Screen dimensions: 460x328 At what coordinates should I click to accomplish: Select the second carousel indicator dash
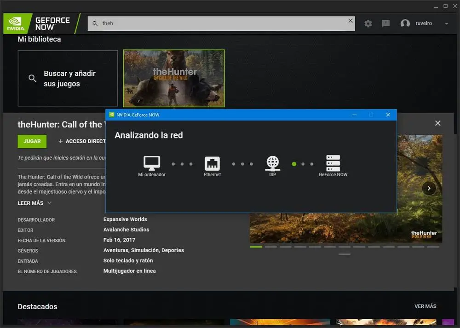pos(271,247)
